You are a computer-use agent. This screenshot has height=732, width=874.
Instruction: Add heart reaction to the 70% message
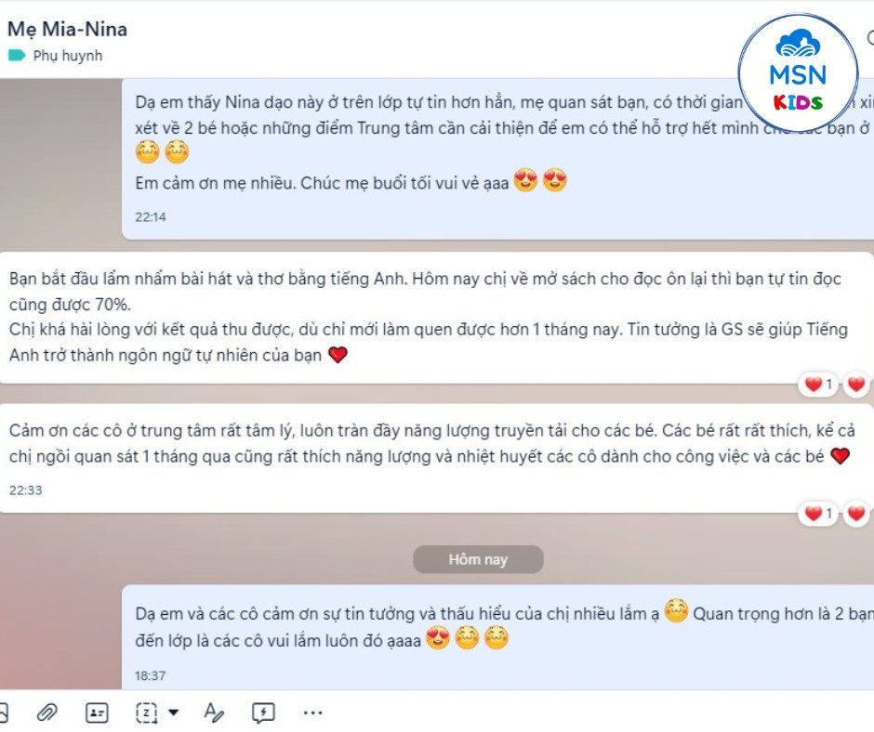click(856, 384)
